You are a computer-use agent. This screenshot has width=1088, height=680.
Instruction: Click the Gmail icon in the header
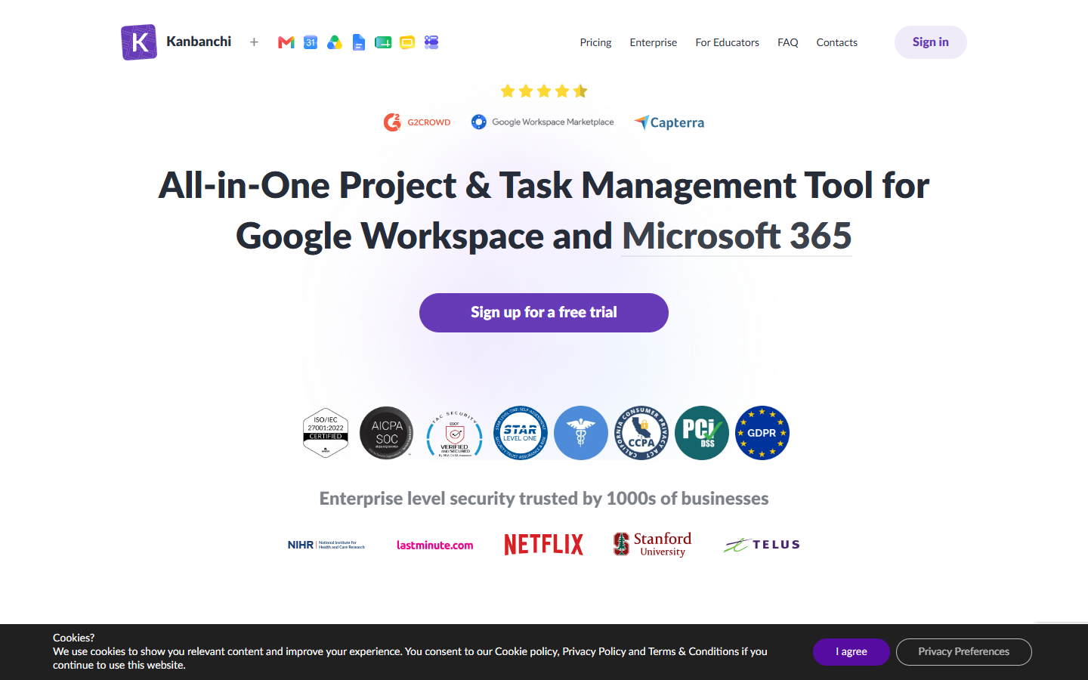286,42
